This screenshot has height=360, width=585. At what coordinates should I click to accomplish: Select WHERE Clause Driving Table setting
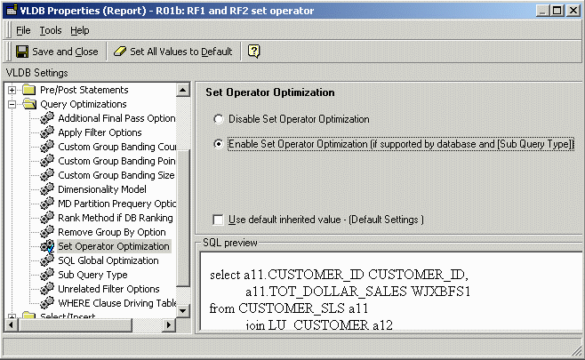point(117,303)
